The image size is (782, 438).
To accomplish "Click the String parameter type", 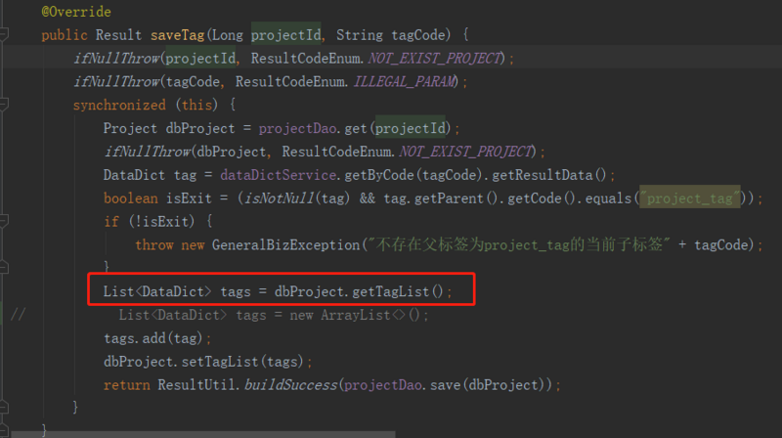I will (359, 35).
